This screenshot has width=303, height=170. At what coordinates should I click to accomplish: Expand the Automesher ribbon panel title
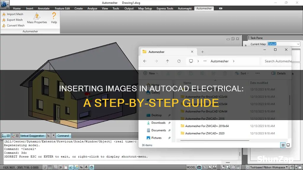pyautogui.click(x=30, y=31)
